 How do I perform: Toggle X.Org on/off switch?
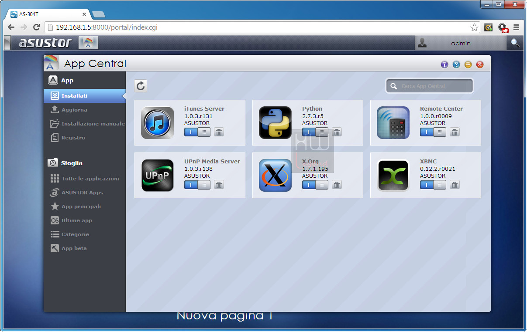[x=315, y=185]
